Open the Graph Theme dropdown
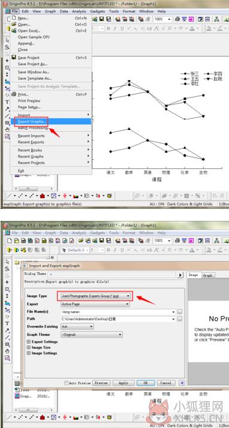 (91, 335)
